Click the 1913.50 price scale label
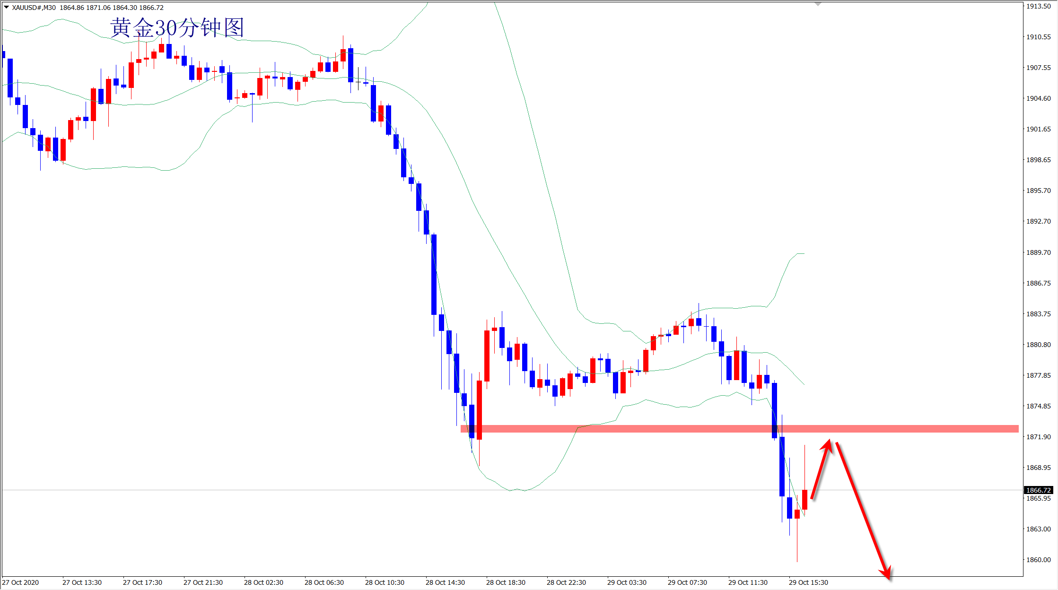Screen dimensions: 1058x590 pos(1038,6)
